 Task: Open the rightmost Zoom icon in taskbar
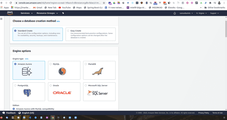point(75,118)
